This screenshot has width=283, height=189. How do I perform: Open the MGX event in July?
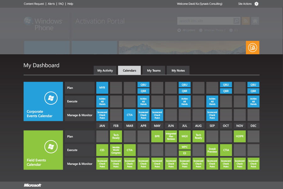pos(185,136)
